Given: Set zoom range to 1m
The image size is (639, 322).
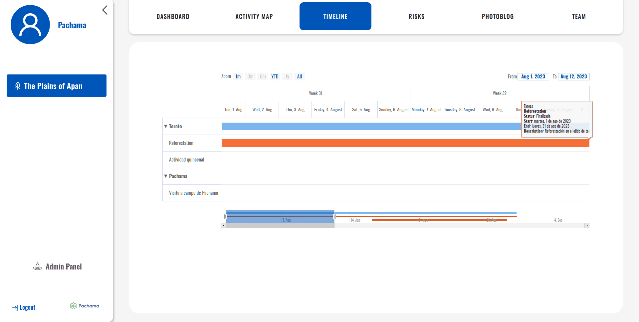Looking at the screenshot, I should click(238, 77).
